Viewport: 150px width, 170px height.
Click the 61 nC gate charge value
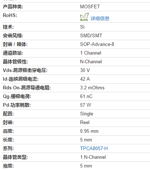click(86, 96)
